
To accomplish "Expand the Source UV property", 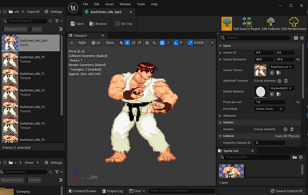I will pos(220,53).
